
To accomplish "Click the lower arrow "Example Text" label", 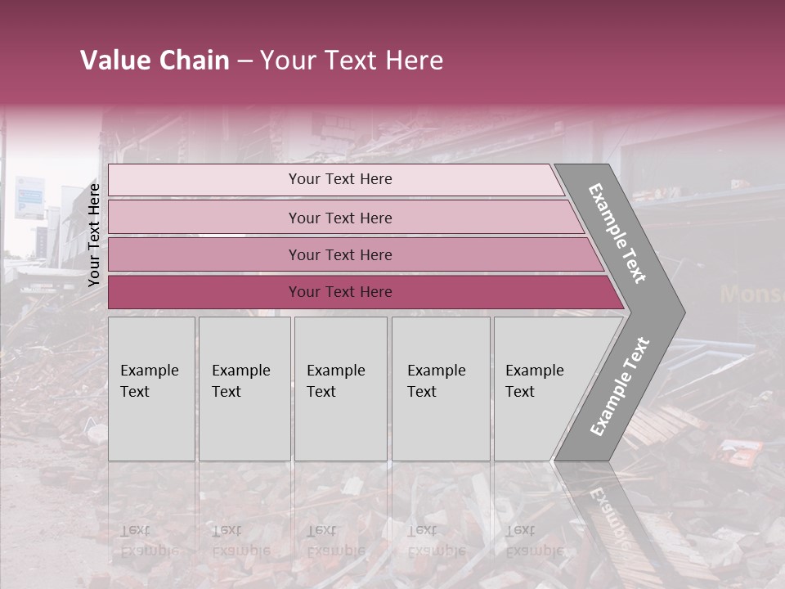I will [x=619, y=387].
